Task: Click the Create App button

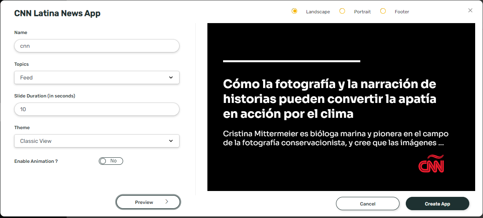Action: [x=438, y=204]
